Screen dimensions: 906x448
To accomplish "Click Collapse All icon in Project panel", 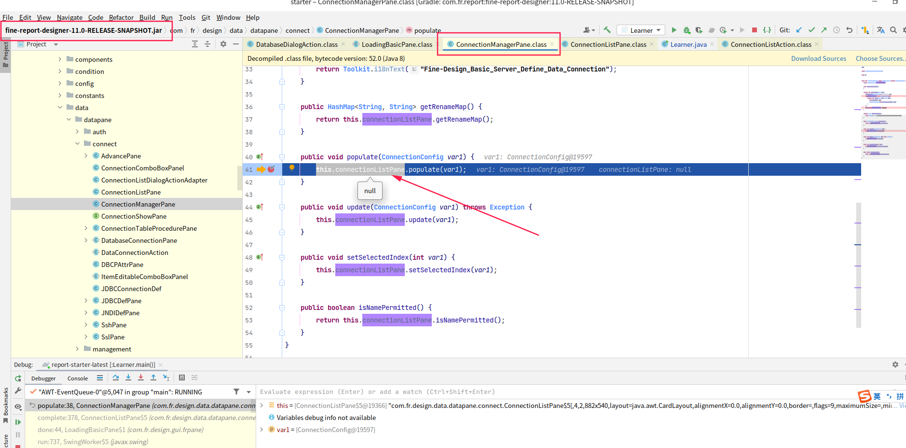I will click(x=207, y=44).
